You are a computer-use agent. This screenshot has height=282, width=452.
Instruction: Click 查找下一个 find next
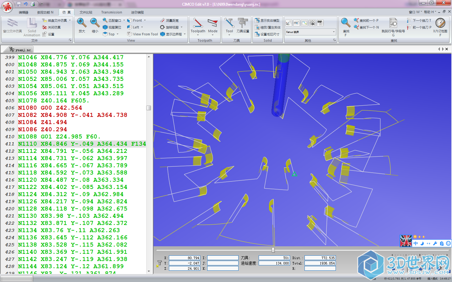pyautogui.click(x=366, y=27)
